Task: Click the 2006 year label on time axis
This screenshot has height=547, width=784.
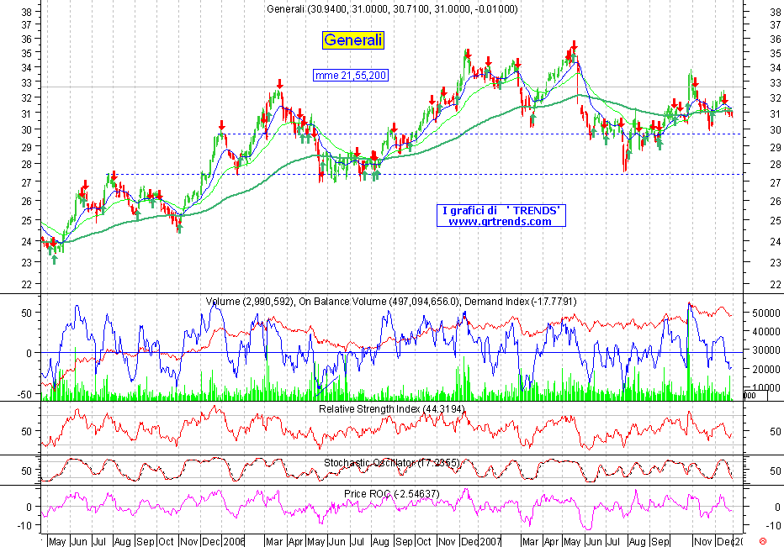Action: (x=234, y=541)
